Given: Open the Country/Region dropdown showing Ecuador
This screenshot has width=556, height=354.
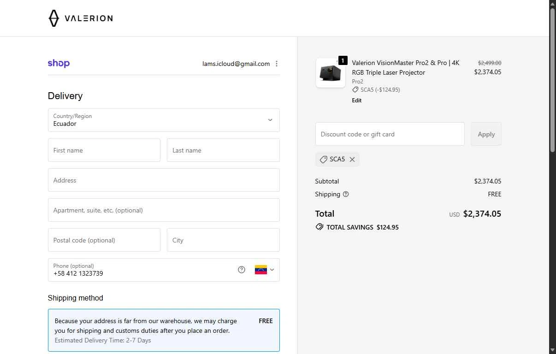Looking at the screenshot, I should (164, 120).
